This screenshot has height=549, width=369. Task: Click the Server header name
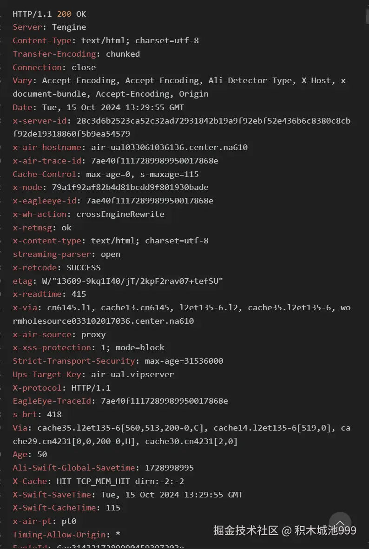point(27,27)
